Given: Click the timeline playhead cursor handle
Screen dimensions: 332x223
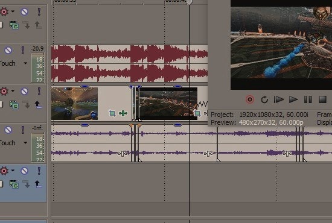Looking at the screenshot, I should pos(190,2).
